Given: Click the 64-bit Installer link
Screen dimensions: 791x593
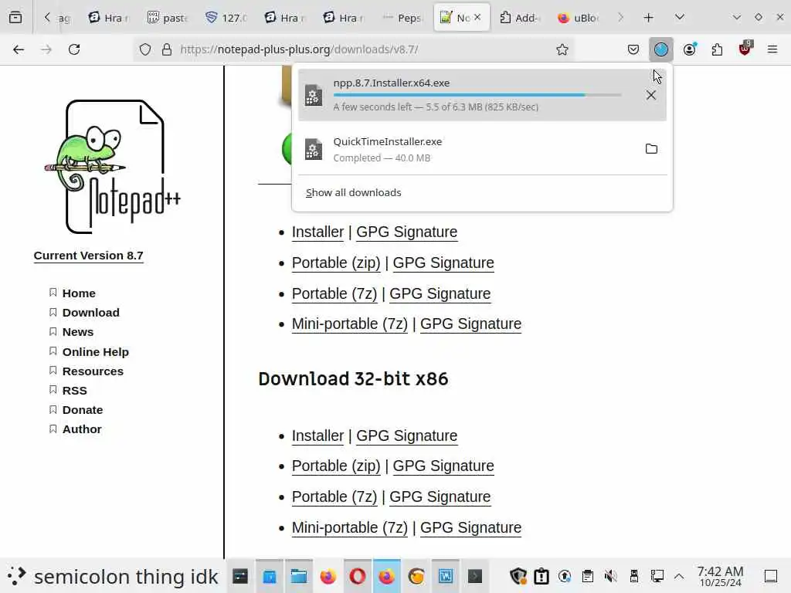Looking at the screenshot, I should (317, 232).
